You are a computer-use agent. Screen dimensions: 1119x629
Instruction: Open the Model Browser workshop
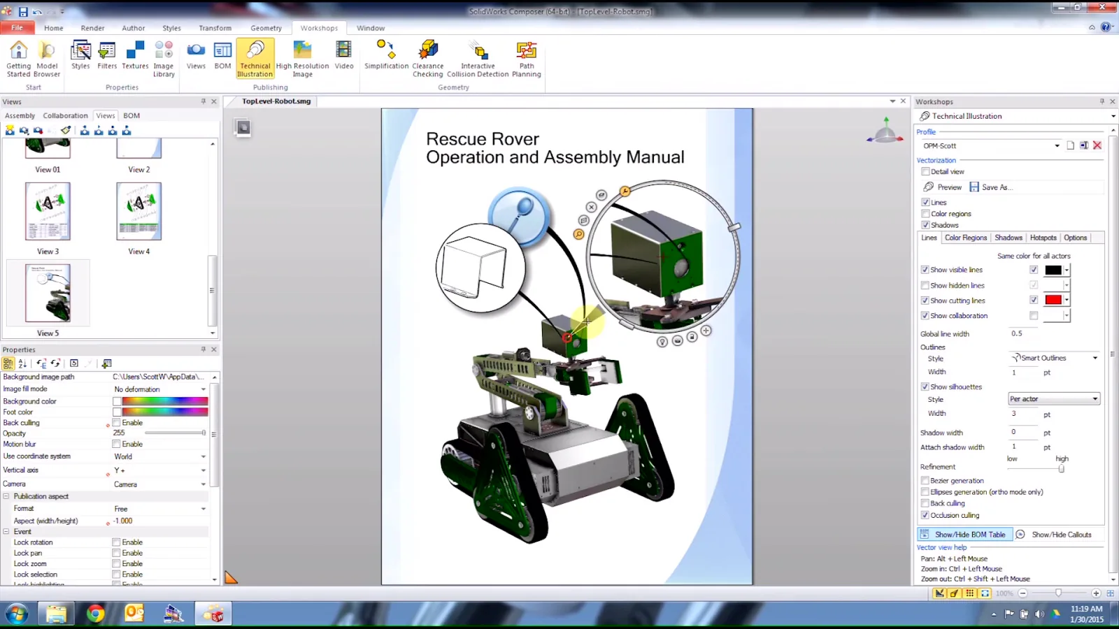click(x=47, y=59)
